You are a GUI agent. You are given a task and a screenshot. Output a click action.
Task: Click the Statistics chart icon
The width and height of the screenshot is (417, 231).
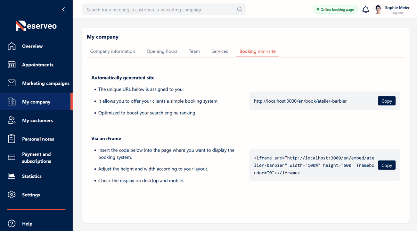coord(12,176)
